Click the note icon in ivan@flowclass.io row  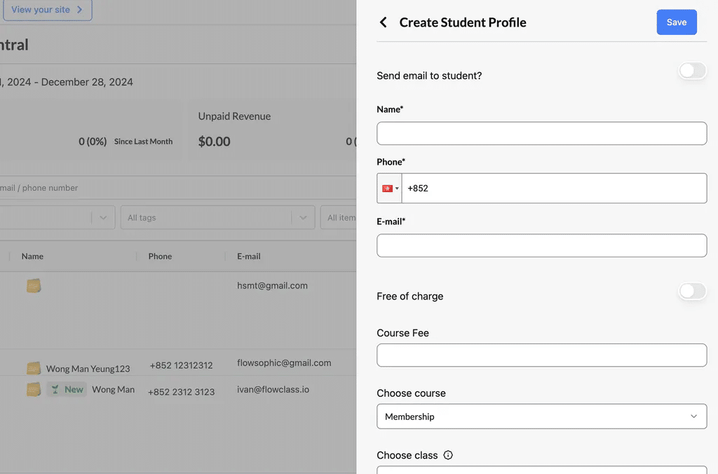coord(34,389)
